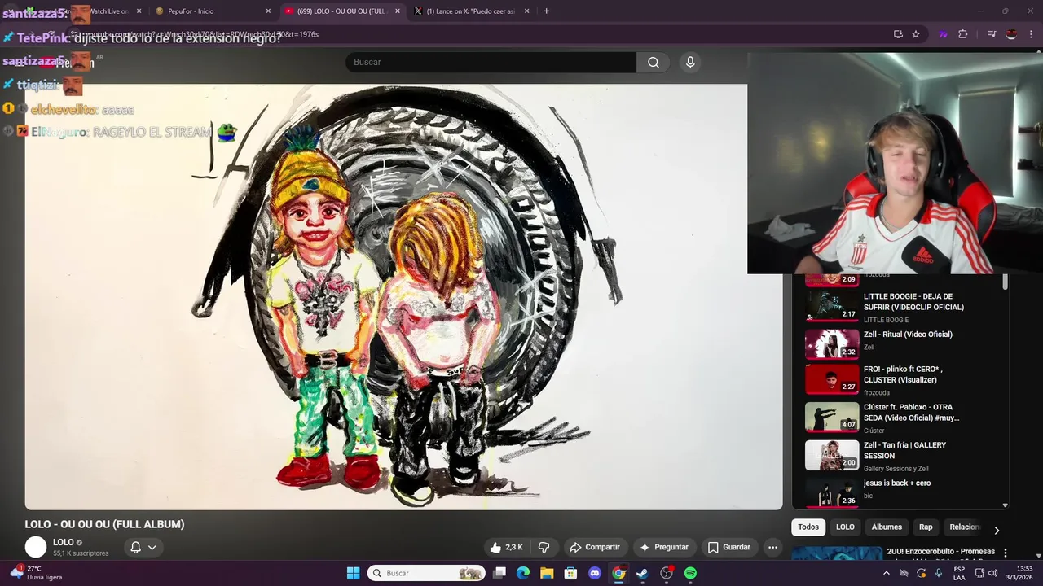
Task: Open the LOLO channel name link
Action: point(64,542)
